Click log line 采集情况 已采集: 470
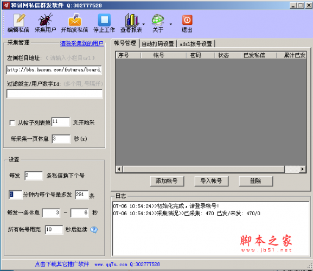 187,214
